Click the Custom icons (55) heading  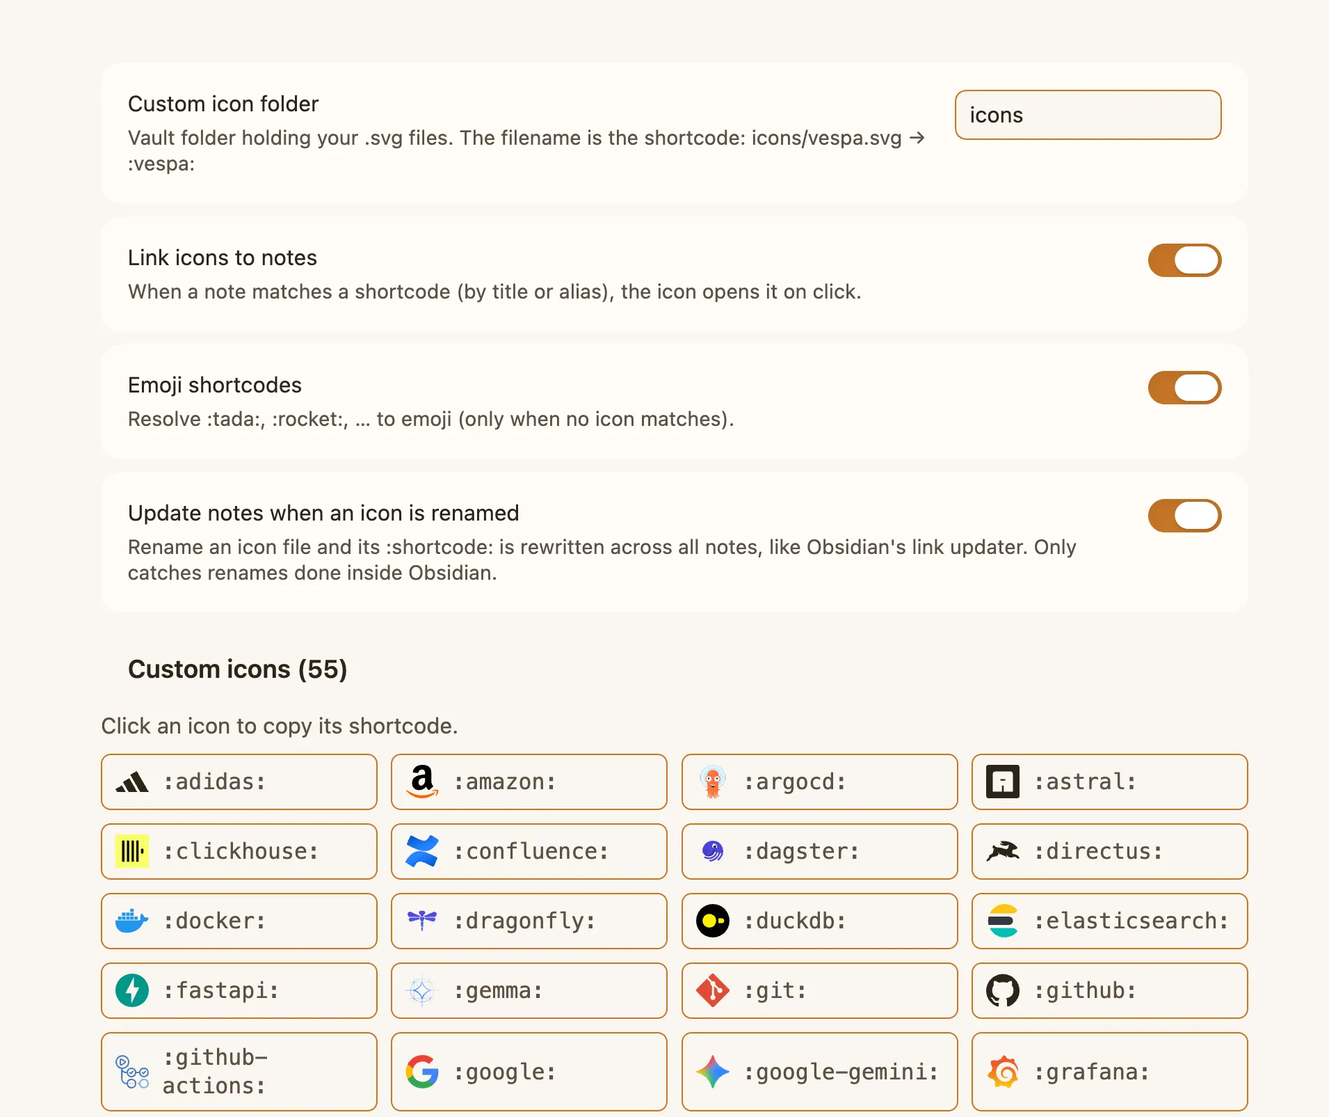[x=238, y=669]
